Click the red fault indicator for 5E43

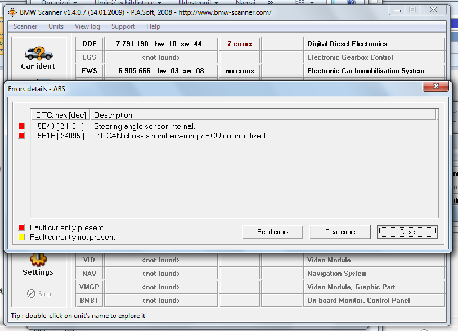point(21,126)
